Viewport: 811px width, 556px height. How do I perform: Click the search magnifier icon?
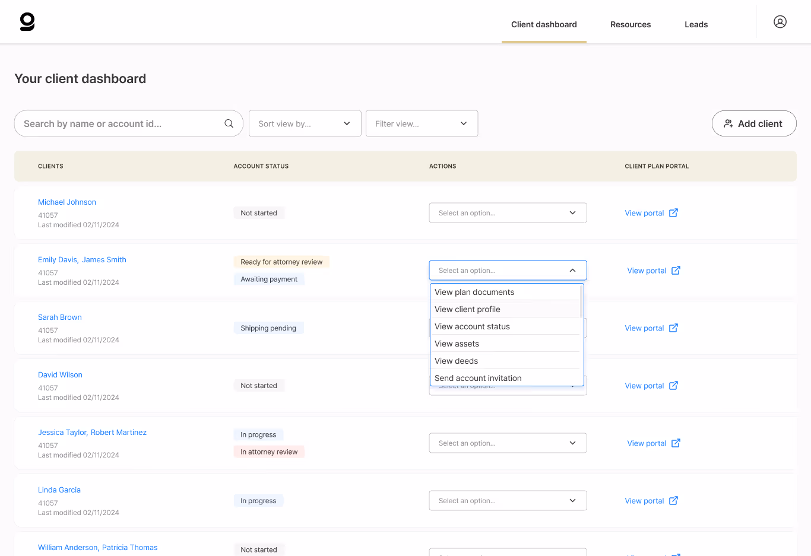pyautogui.click(x=229, y=123)
